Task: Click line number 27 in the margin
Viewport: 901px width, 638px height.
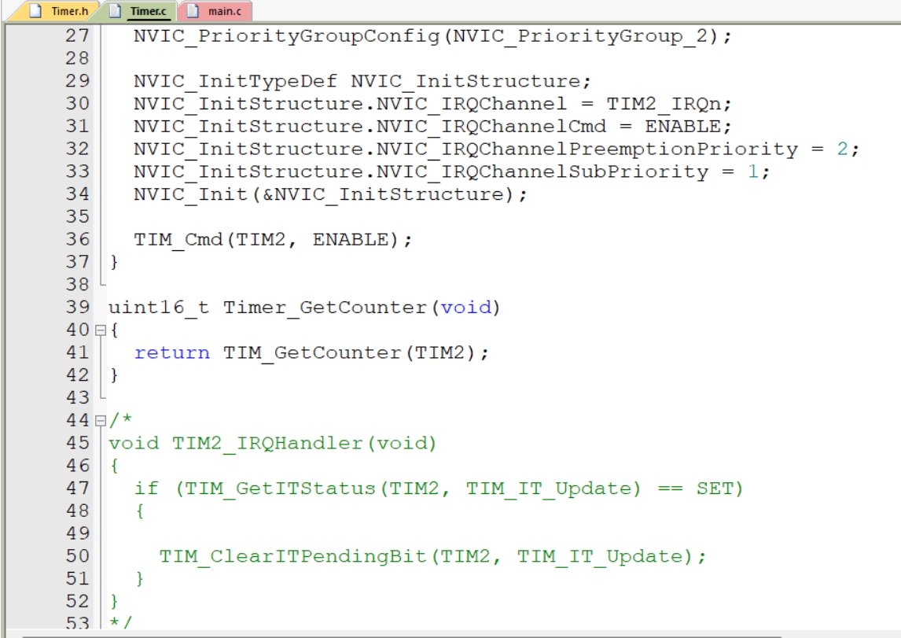Action: click(x=78, y=35)
